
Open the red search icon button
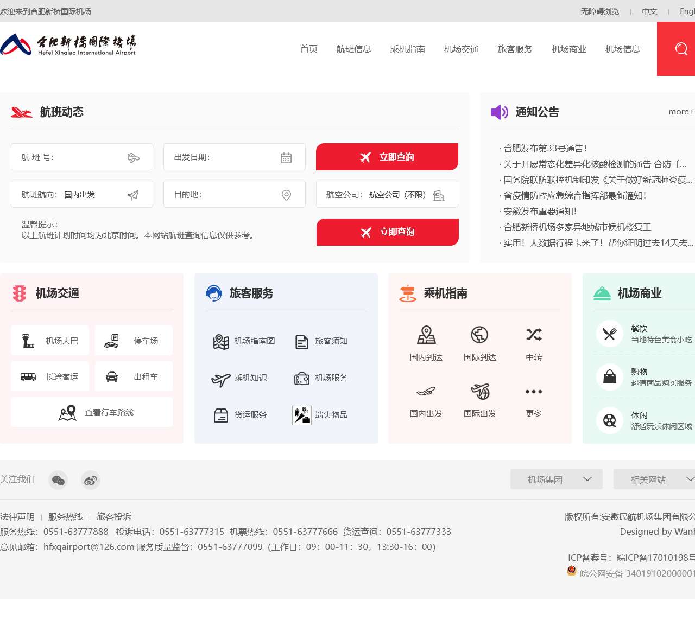click(676, 49)
